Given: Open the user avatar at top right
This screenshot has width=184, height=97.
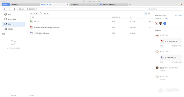Looking at the screenshot, I should (x=181, y=4).
